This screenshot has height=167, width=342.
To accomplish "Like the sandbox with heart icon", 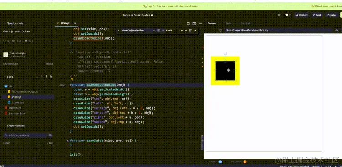I will 288,15.
